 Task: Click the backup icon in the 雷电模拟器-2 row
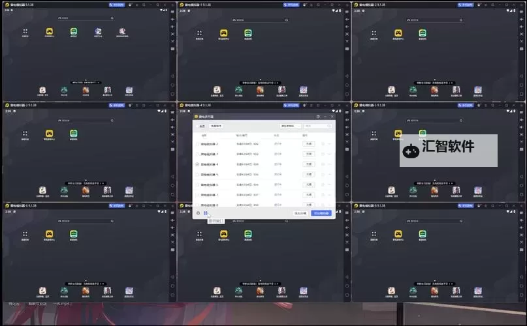(323, 143)
